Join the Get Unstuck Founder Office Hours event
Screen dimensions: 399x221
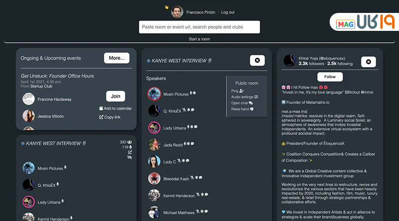point(116,96)
